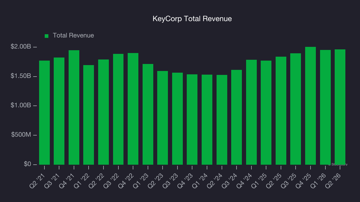
Task: Click the green Total Revenue legend swatch
Action: [x=47, y=36]
